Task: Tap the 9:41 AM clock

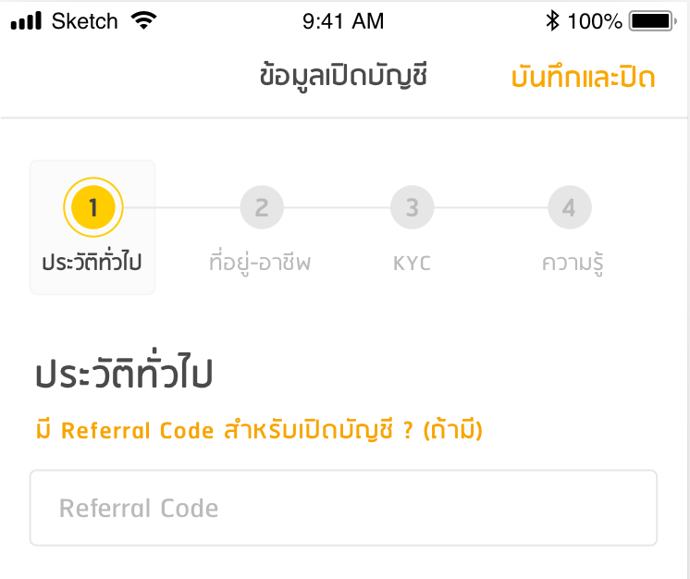Action: click(x=343, y=19)
